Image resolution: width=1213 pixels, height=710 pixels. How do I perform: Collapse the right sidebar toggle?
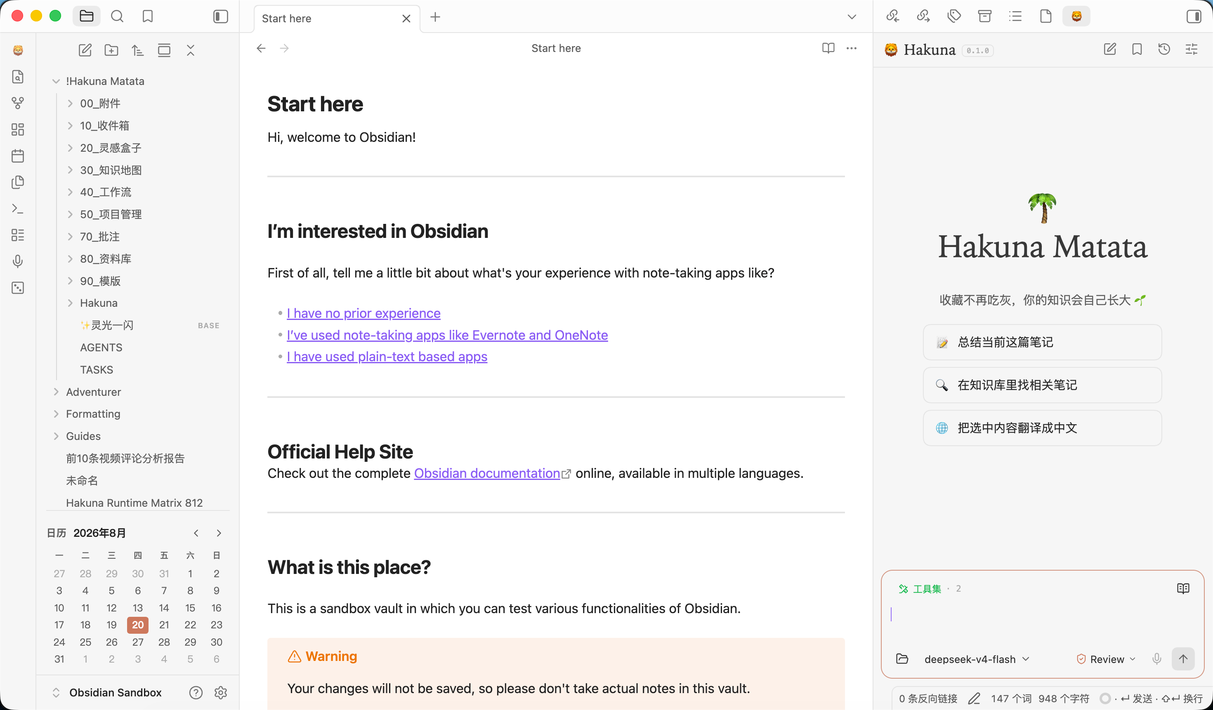click(1194, 16)
